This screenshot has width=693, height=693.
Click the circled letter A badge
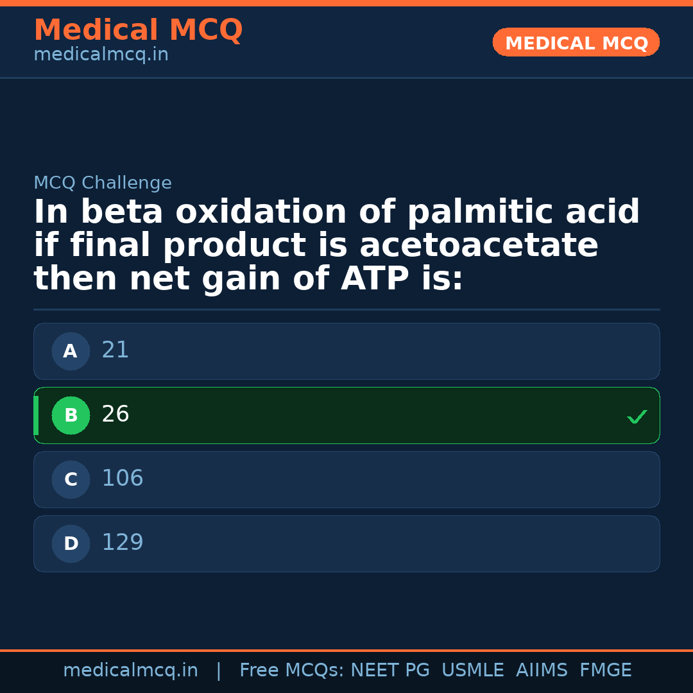coord(71,351)
